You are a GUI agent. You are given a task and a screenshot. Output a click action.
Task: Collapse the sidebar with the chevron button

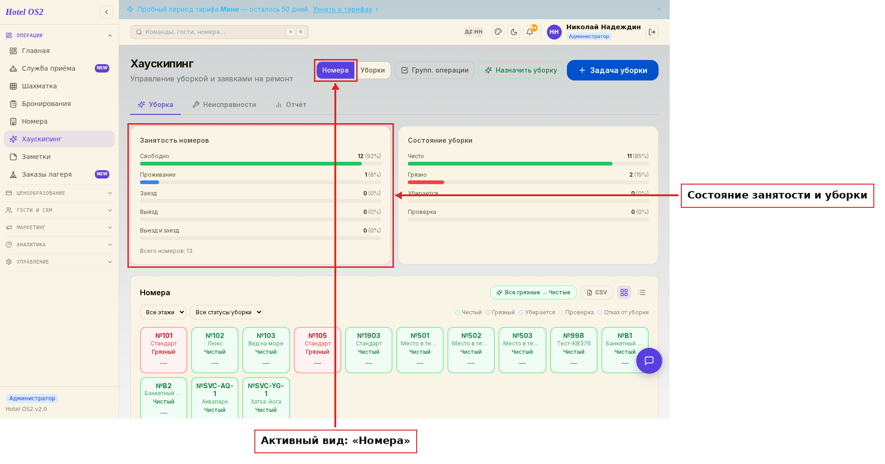pyautogui.click(x=106, y=12)
